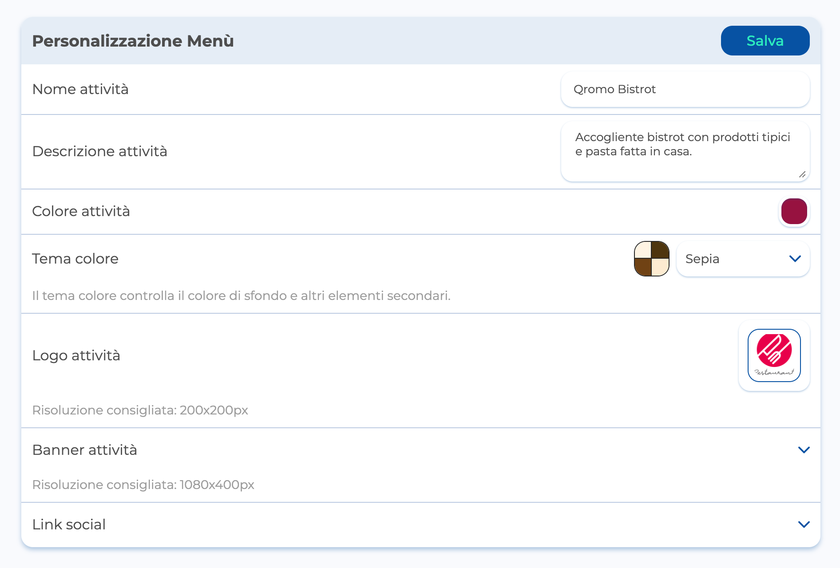Focus the Descrizione attività textarea
This screenshot has width=840, height=568.
click(x=685, y=151)
